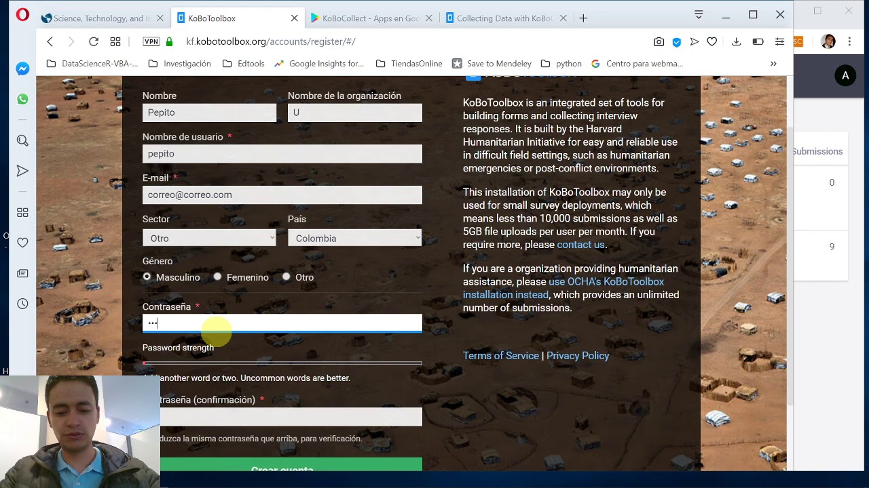869x488 pixels.
Task: Open Terms of Service link
Action: pos(501,356)
